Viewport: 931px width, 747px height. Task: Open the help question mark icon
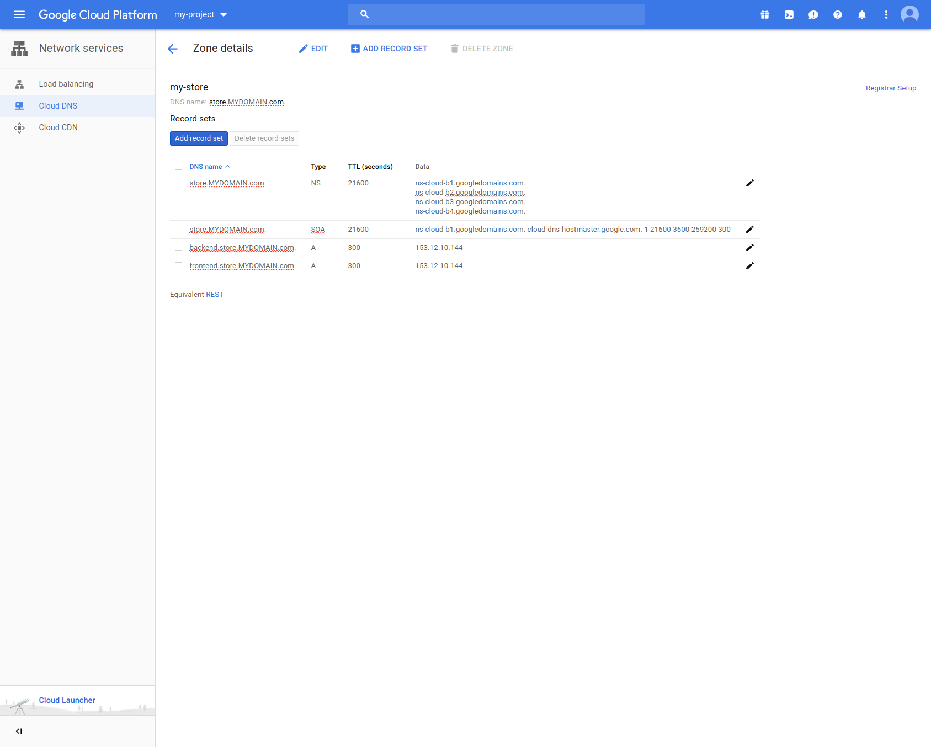838,15
